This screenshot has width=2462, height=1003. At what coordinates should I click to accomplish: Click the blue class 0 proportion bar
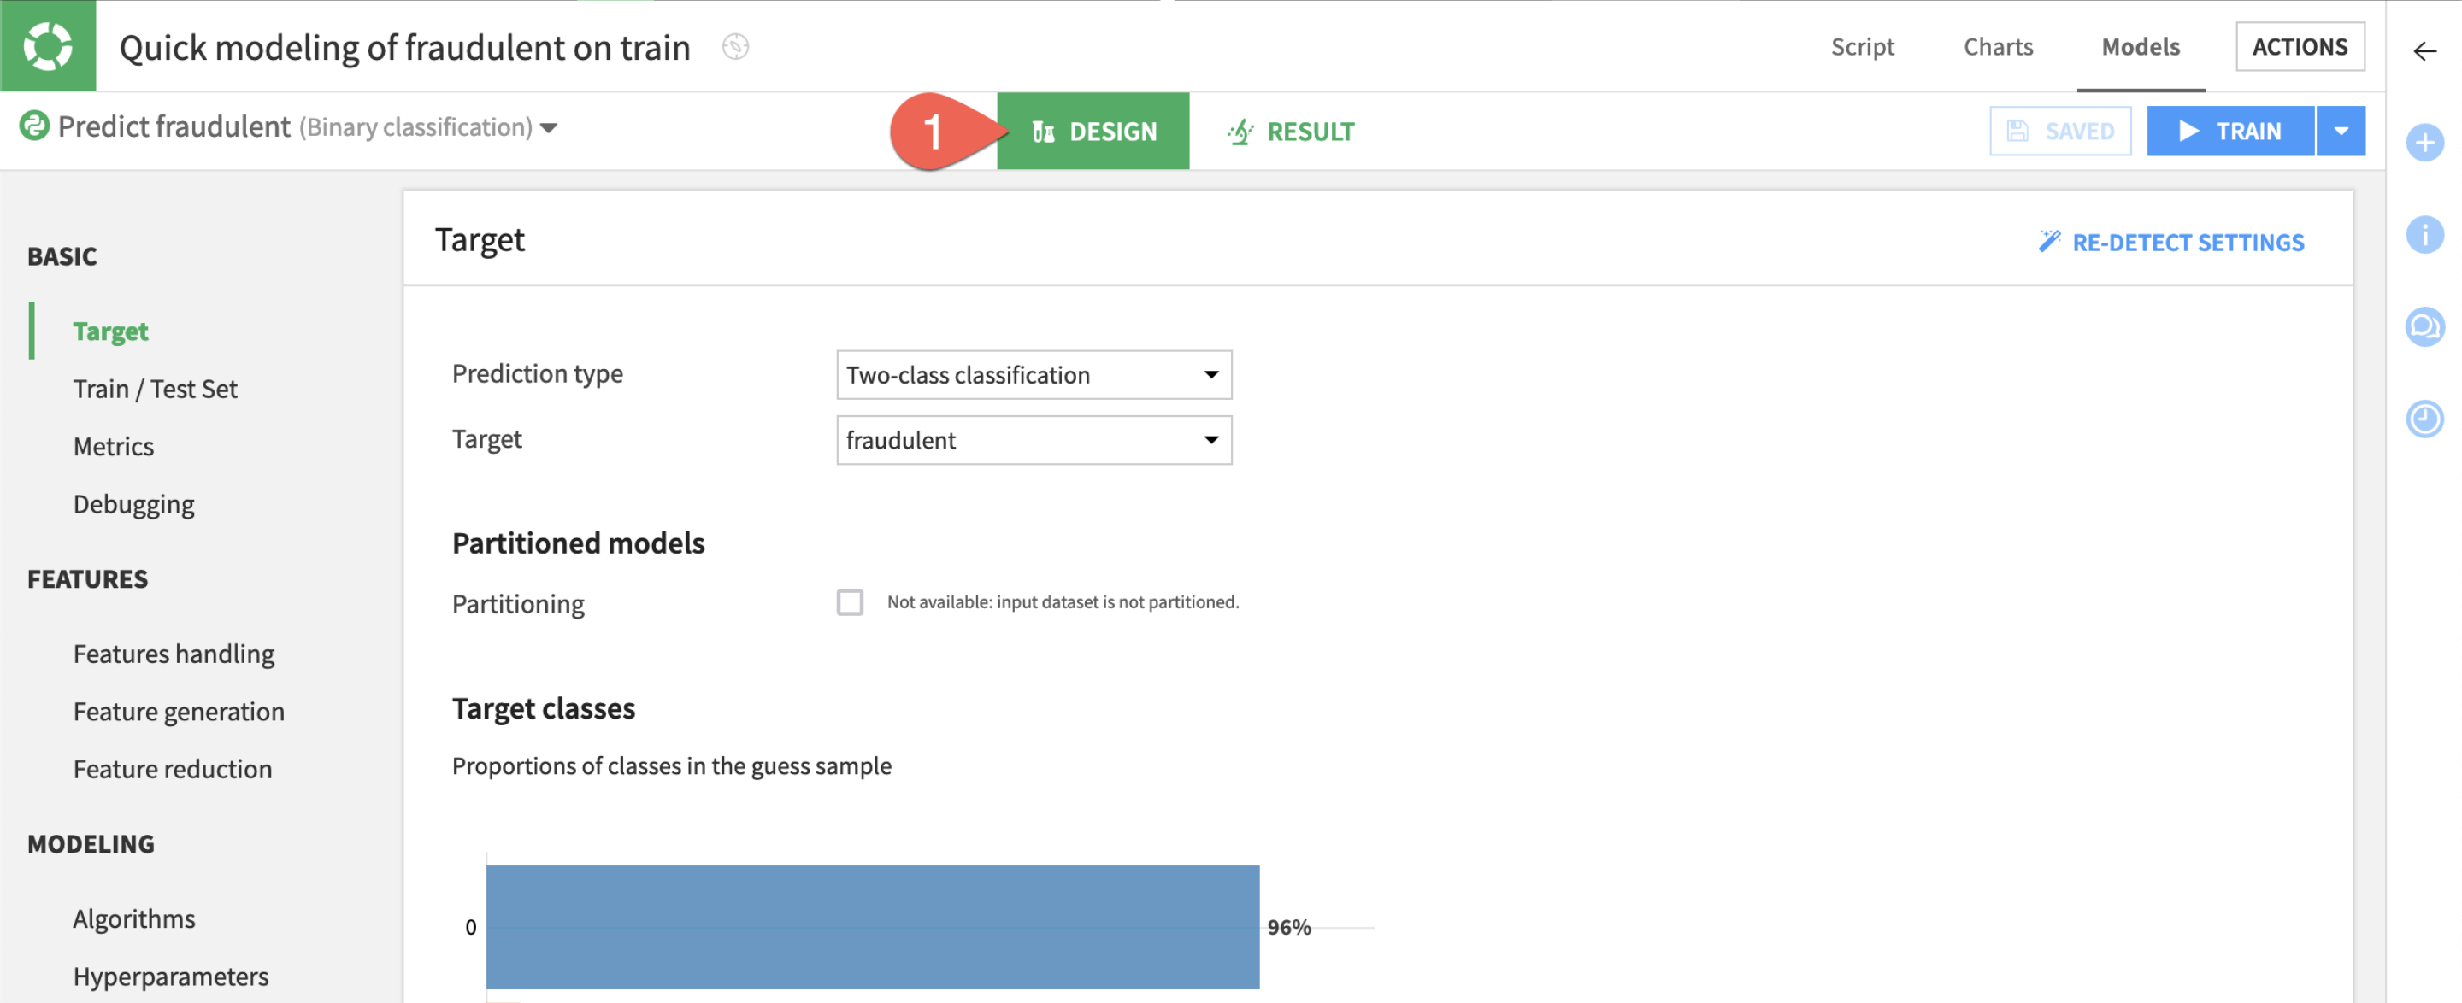[x=872, y=925]
